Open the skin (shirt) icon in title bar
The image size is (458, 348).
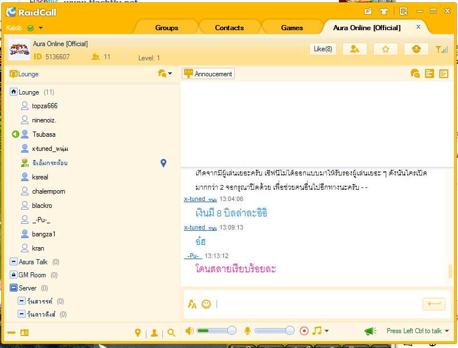click(383, 11)
